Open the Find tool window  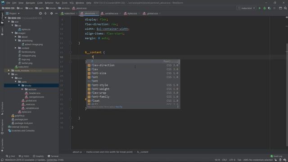coord(10,156)
